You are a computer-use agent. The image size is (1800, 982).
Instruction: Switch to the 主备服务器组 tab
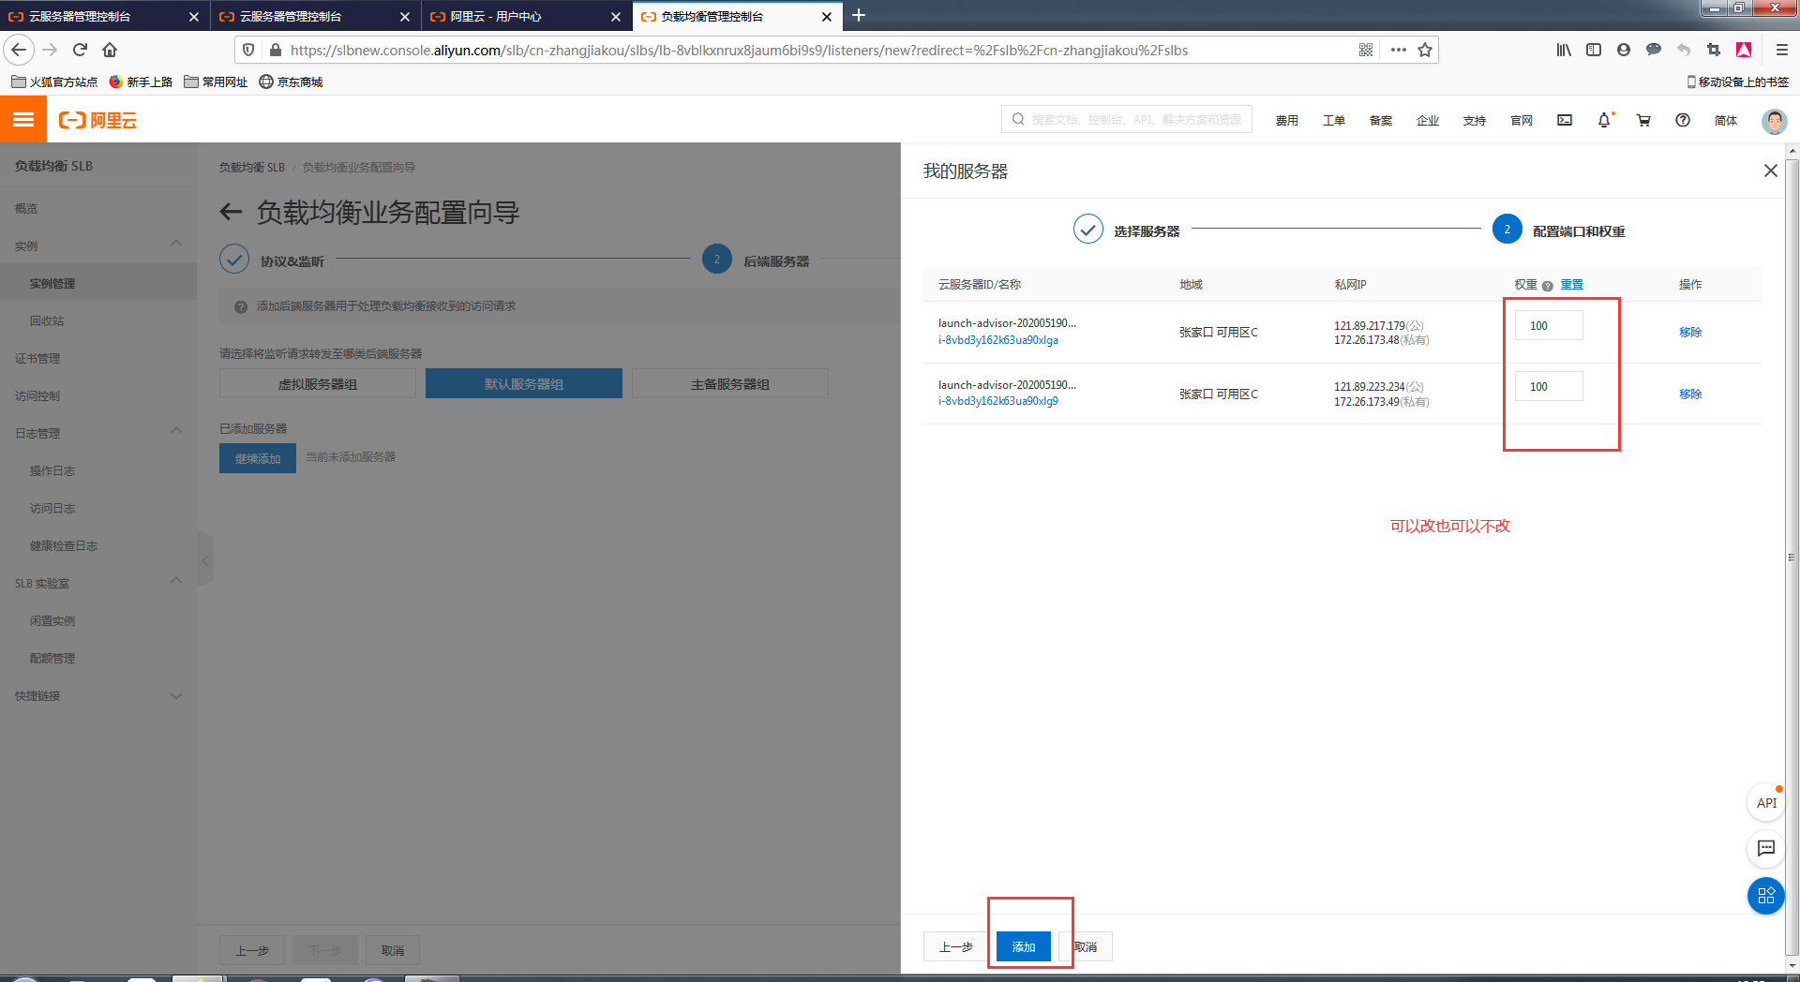tap(729, 383)
